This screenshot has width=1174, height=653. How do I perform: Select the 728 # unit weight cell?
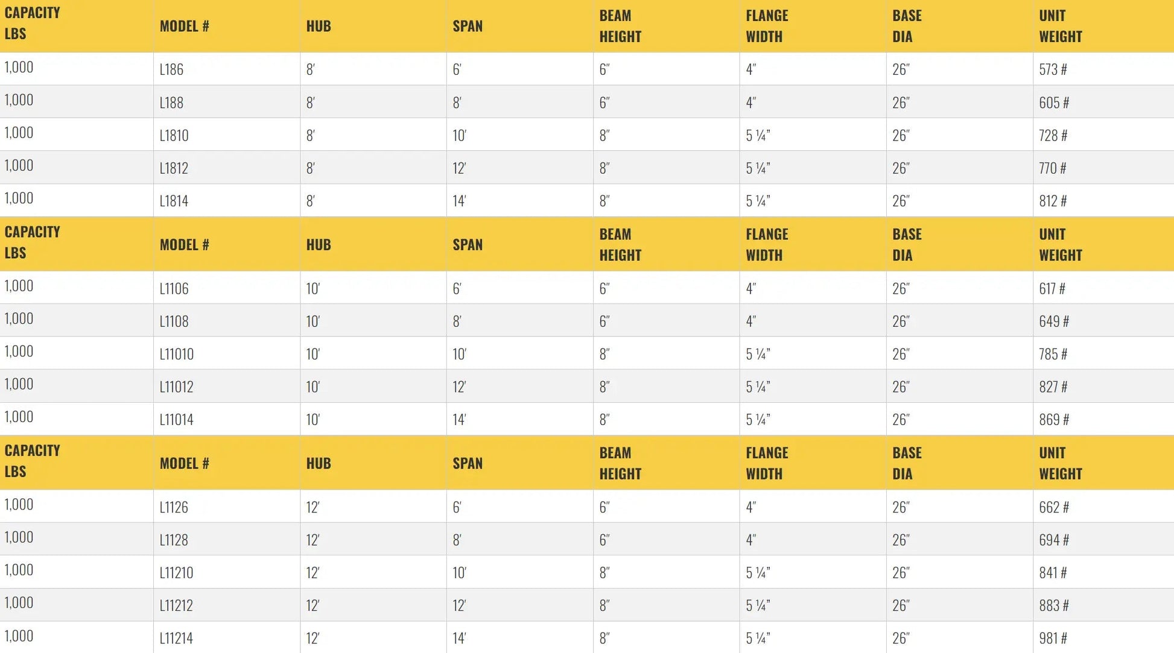click(1053, 135)
